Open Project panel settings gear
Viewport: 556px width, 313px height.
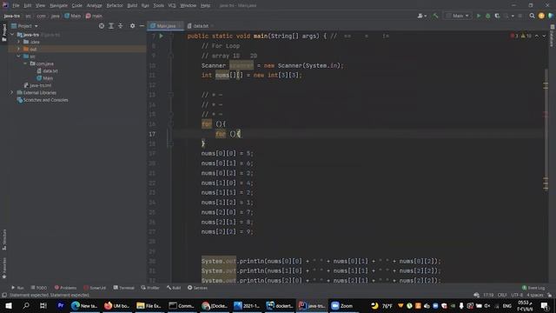click(132, 26)
